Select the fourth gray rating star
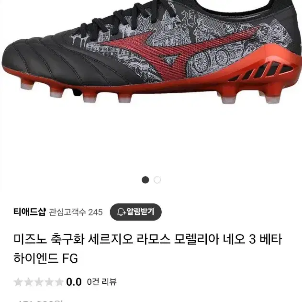The width and height of the screenshot is (302, 302). coord(49,282)
